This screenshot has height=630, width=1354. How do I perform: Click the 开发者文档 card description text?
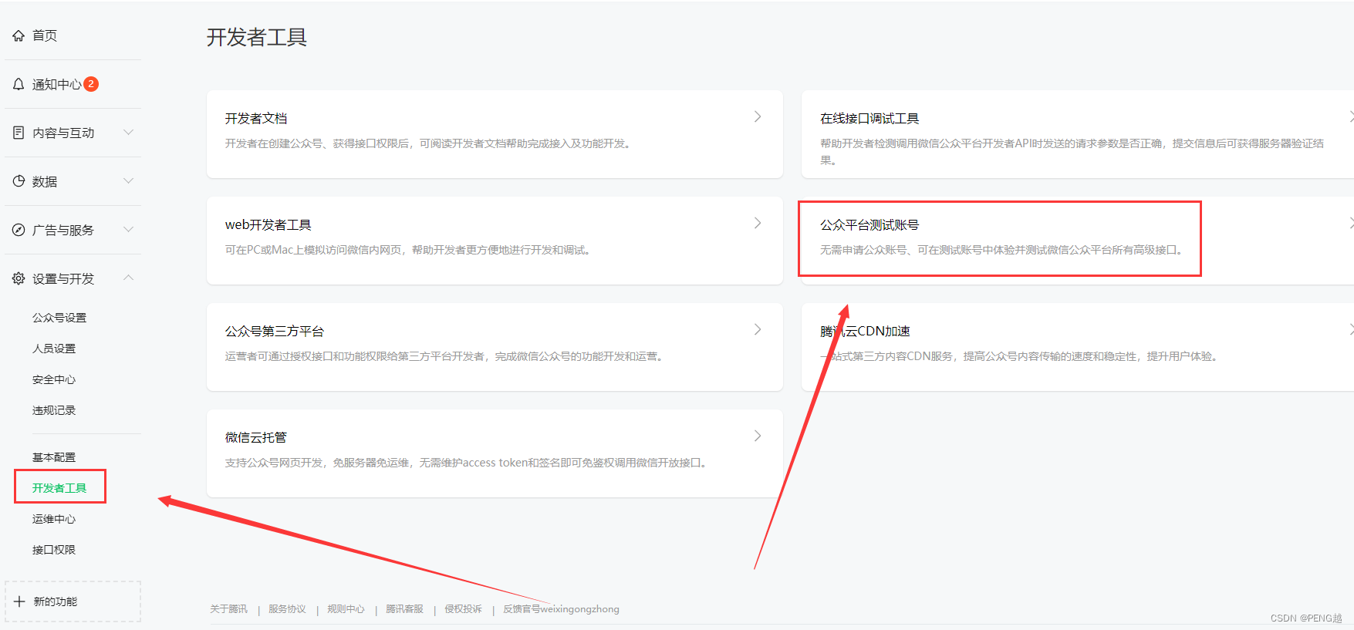tap(430, 143)
